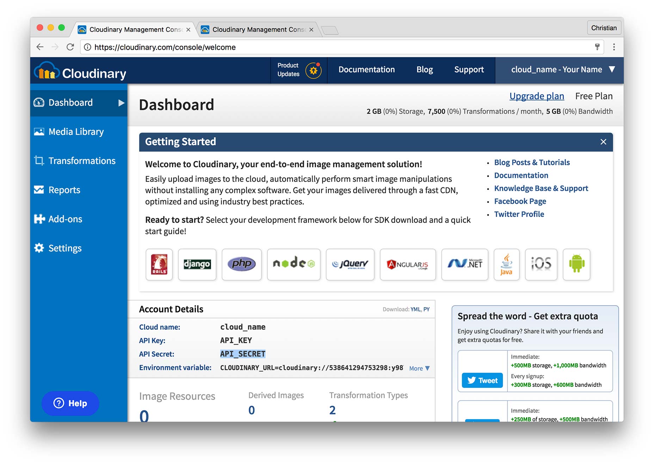This screenshot has width=654, height=465.
Task: Go back with the browser back arrow
Action: click(x=40, y=47)
